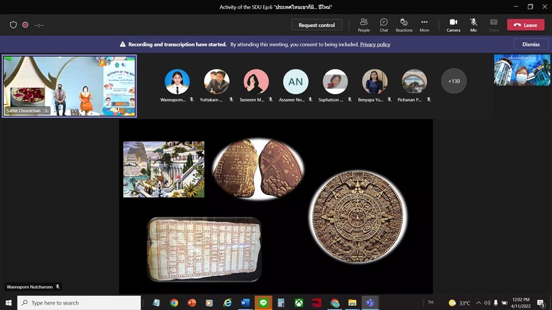Click Pichanan P participant avatar

click(x=415, y=81)
